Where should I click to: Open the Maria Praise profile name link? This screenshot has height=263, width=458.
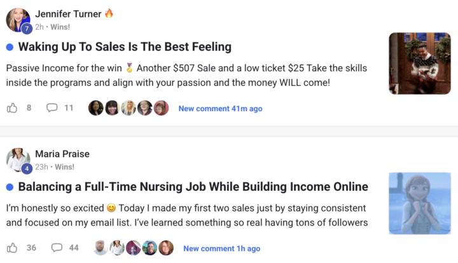pyautogui.click(x=62, y=154)
